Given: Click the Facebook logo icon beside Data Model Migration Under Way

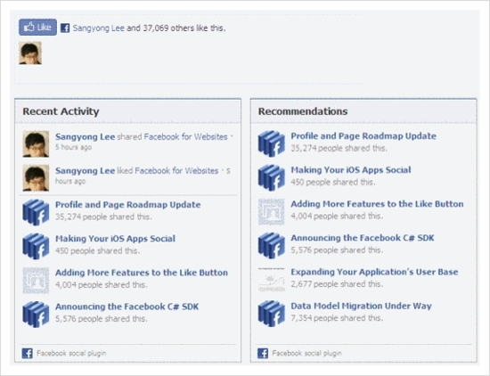Looking at the screenshot, I should (271, 314).
